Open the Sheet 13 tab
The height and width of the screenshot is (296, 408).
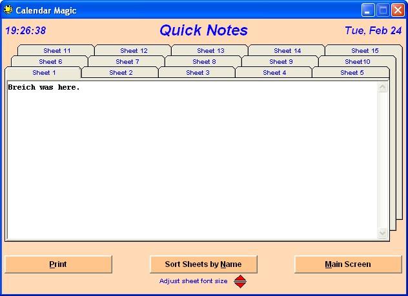pyautogui.click(x=210, y=51)
